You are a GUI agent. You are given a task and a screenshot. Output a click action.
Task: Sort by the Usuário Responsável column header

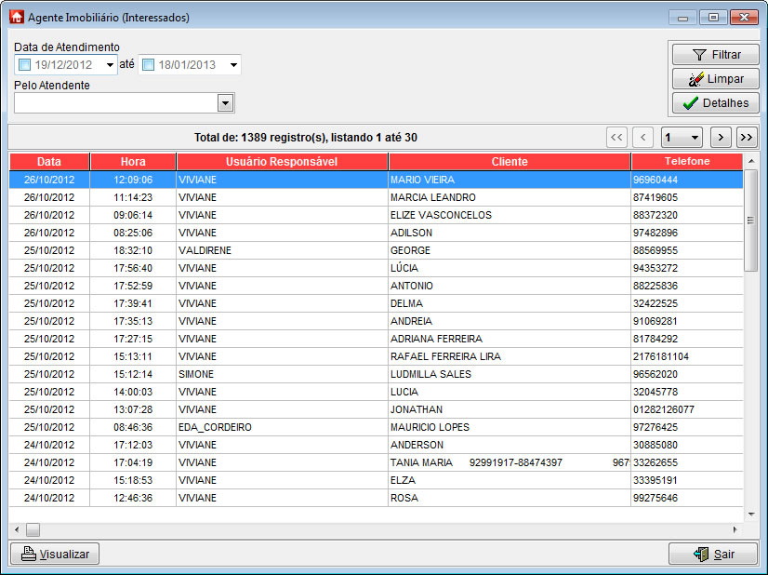(x=282, y=162)
